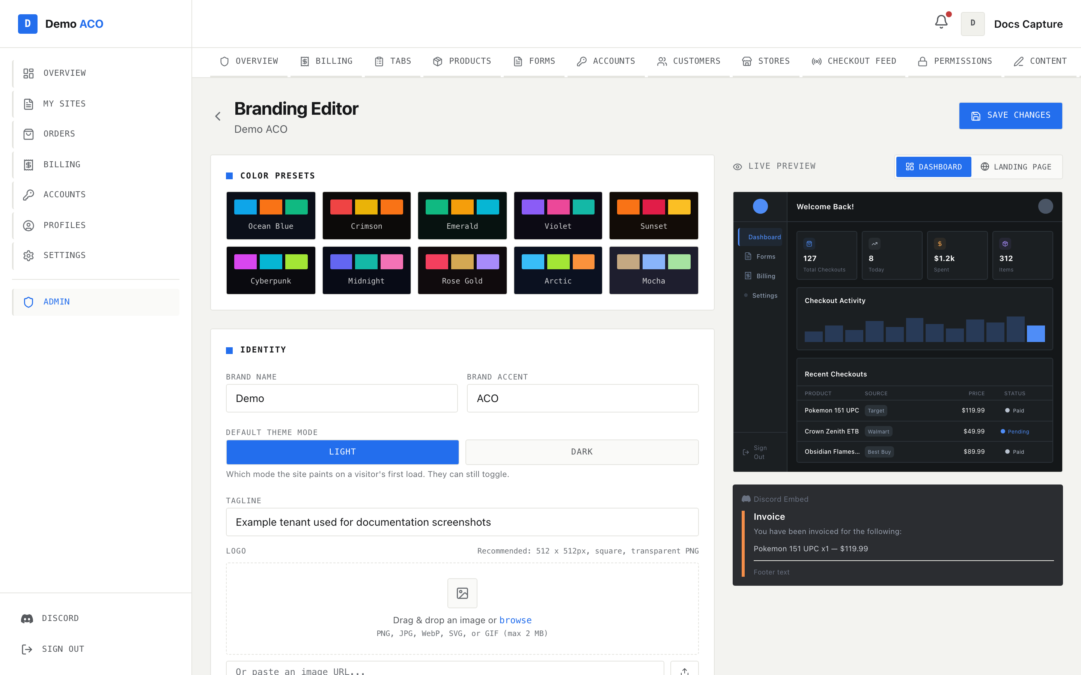Click Forms in the preview sidebar
1081x675 pixels.
pyautogui.click(x=760, y=257)
